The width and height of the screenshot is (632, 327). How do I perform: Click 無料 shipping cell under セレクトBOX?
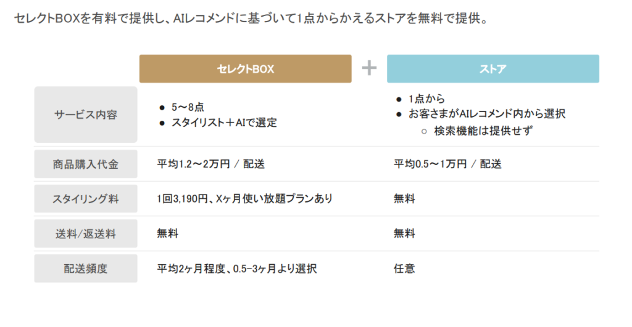167,233
